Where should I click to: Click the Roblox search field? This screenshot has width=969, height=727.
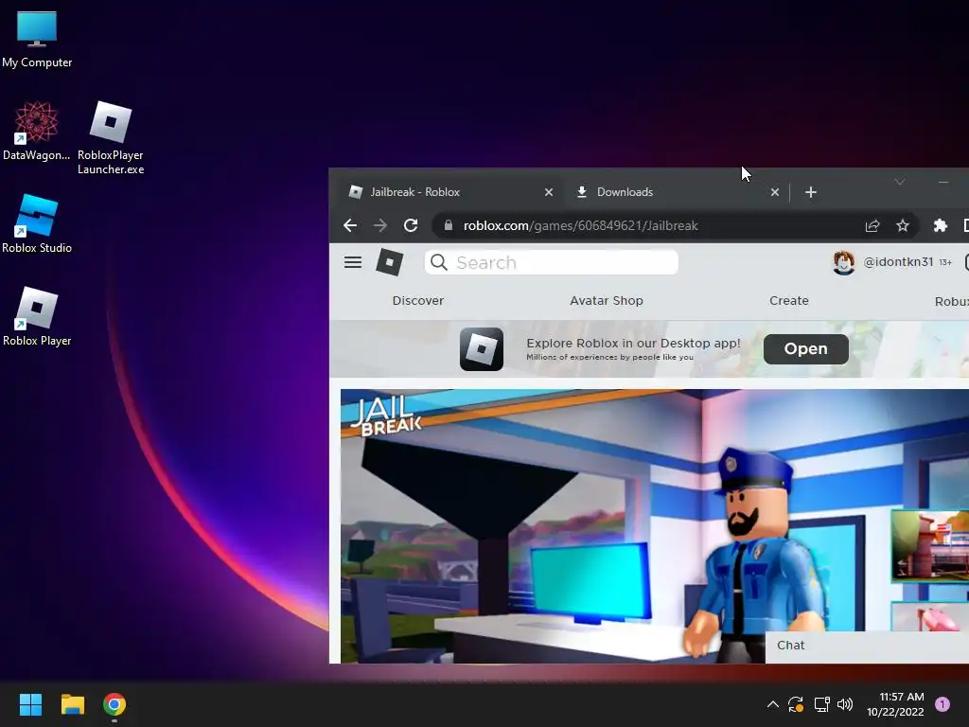click(552, 263)
